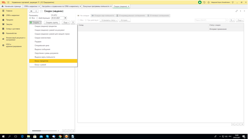This screenshot has height=139, width=248.
Task: Toggle В типовых соглашениях view
Action: point(158,16)
